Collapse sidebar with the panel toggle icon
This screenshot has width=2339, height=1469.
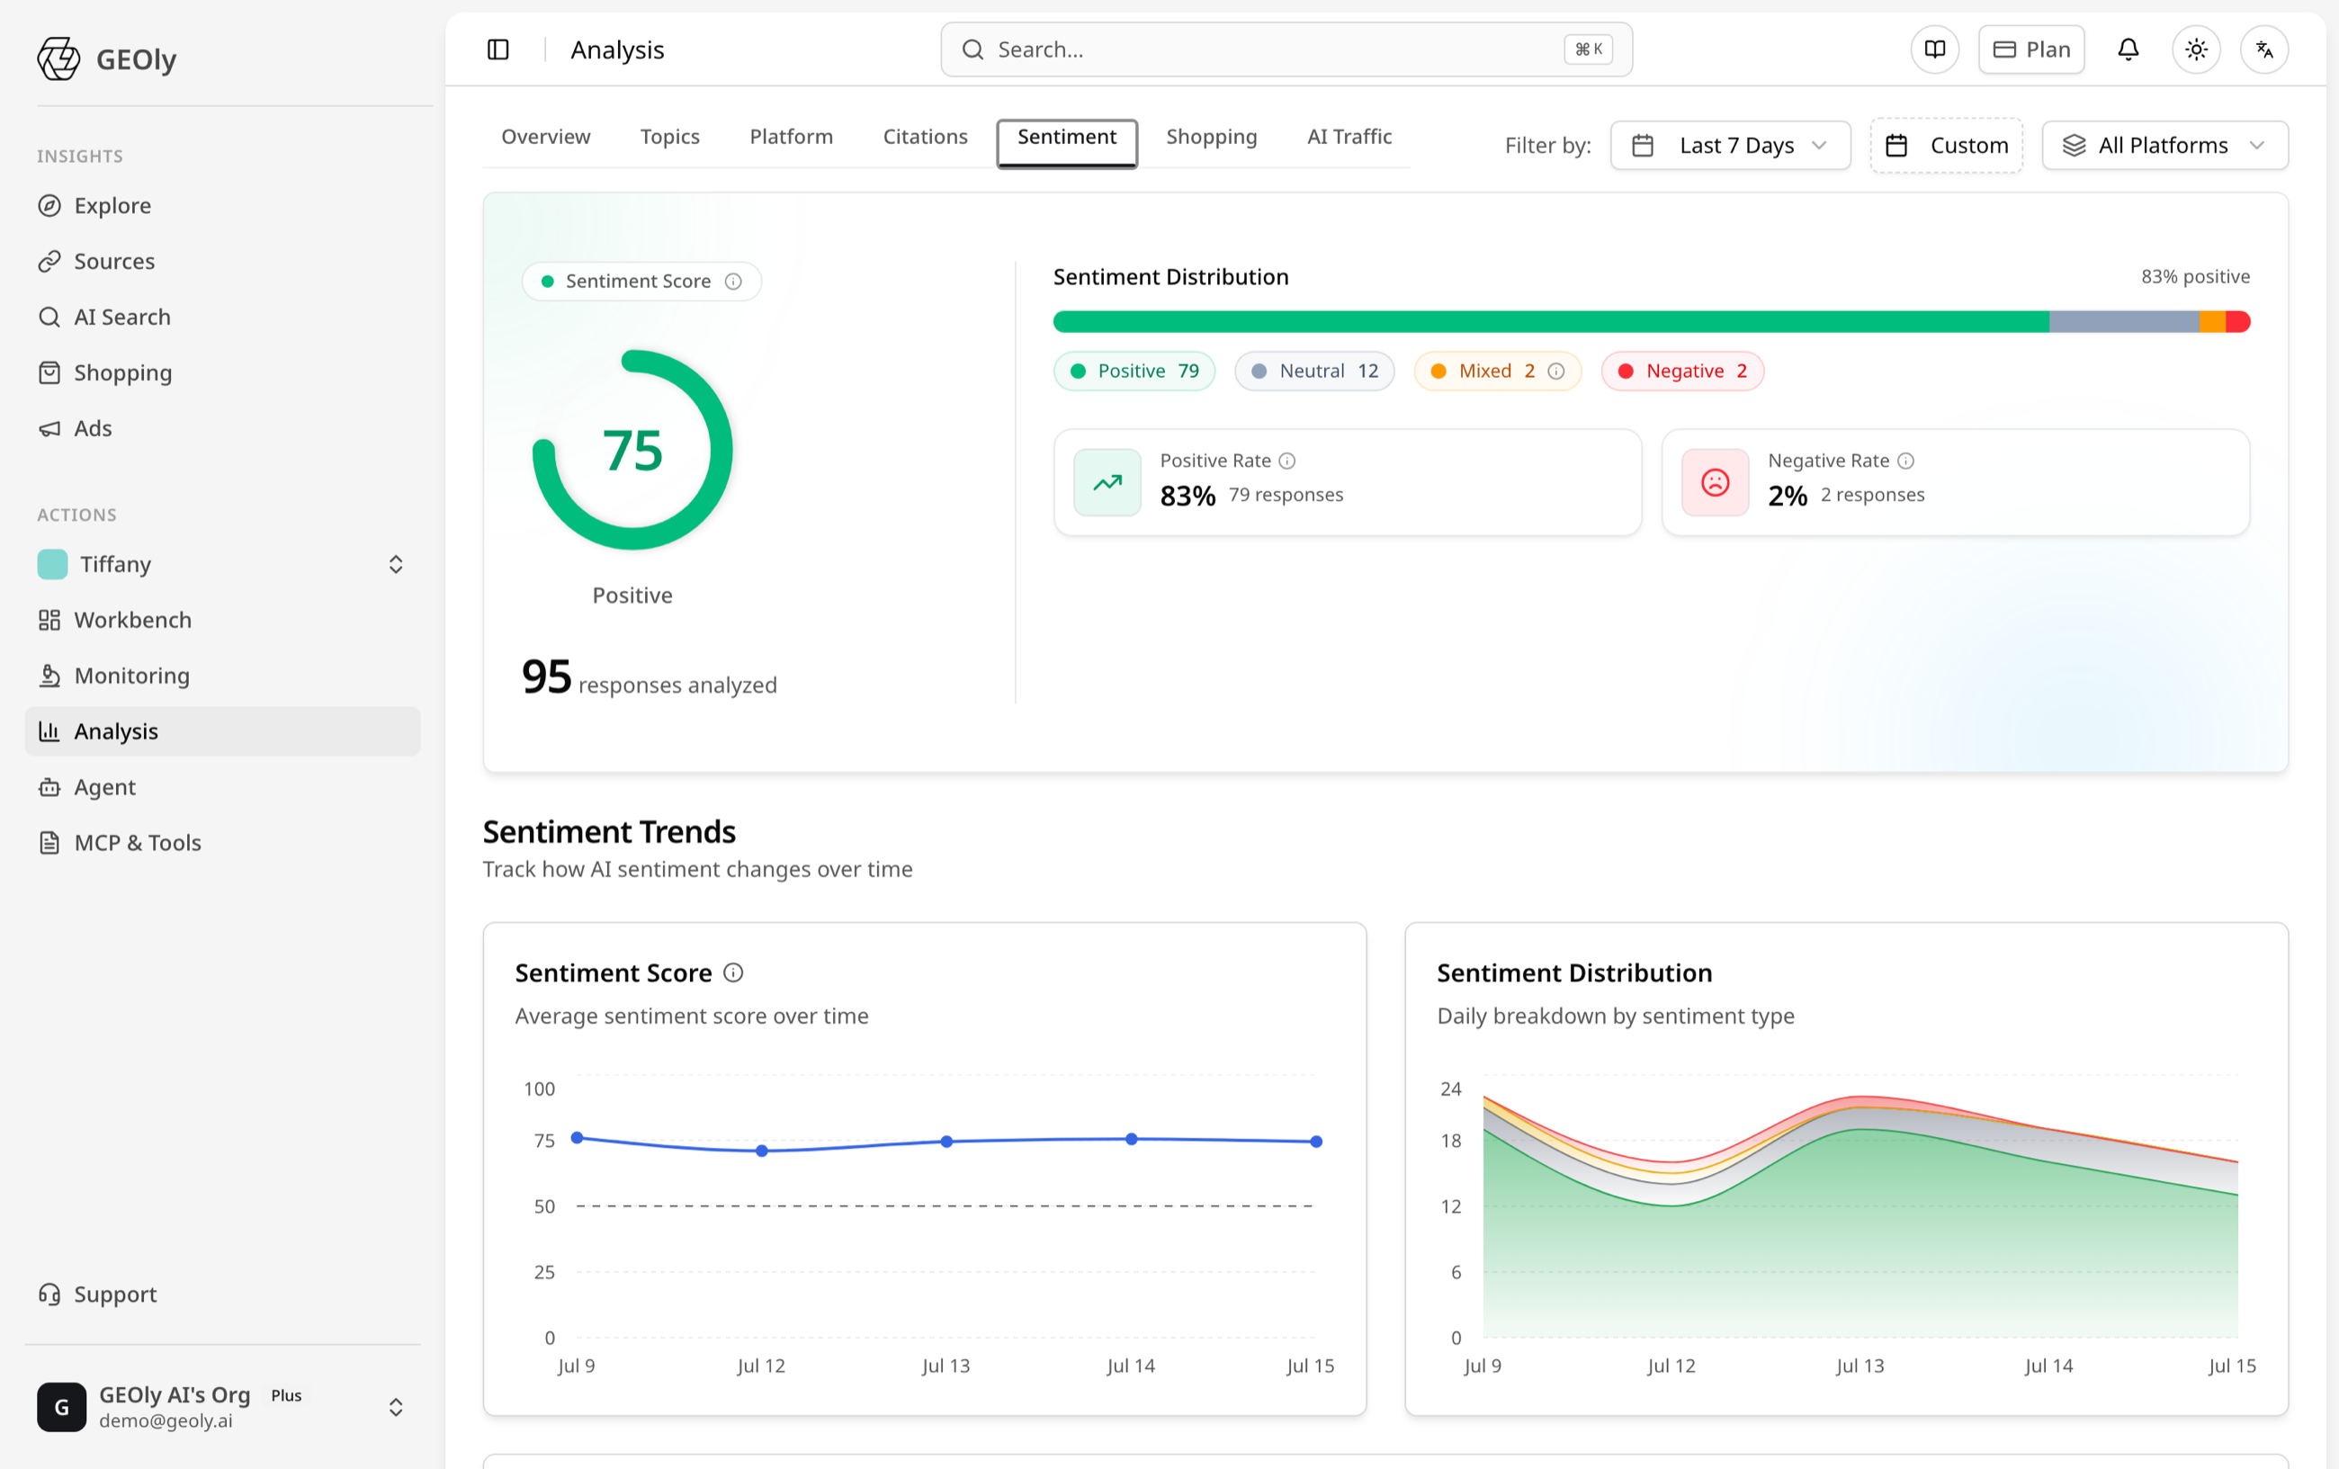(498, 49)
